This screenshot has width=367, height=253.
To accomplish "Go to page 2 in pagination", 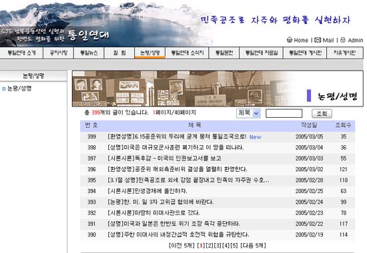I will [x=210, y=246].
